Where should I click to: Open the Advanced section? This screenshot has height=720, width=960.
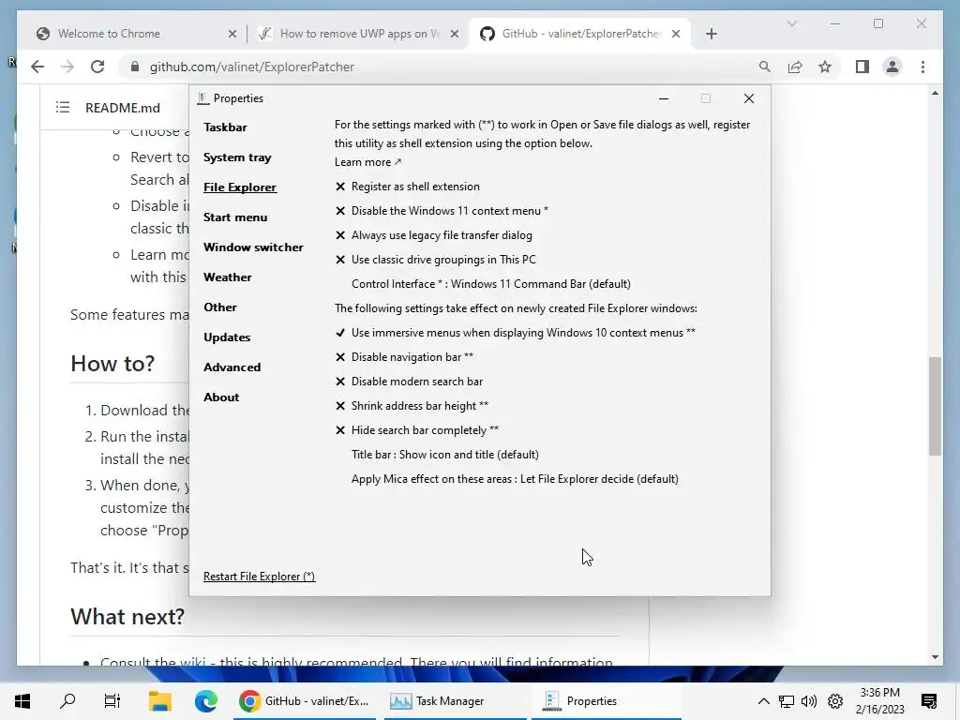(x=232, y=367)
